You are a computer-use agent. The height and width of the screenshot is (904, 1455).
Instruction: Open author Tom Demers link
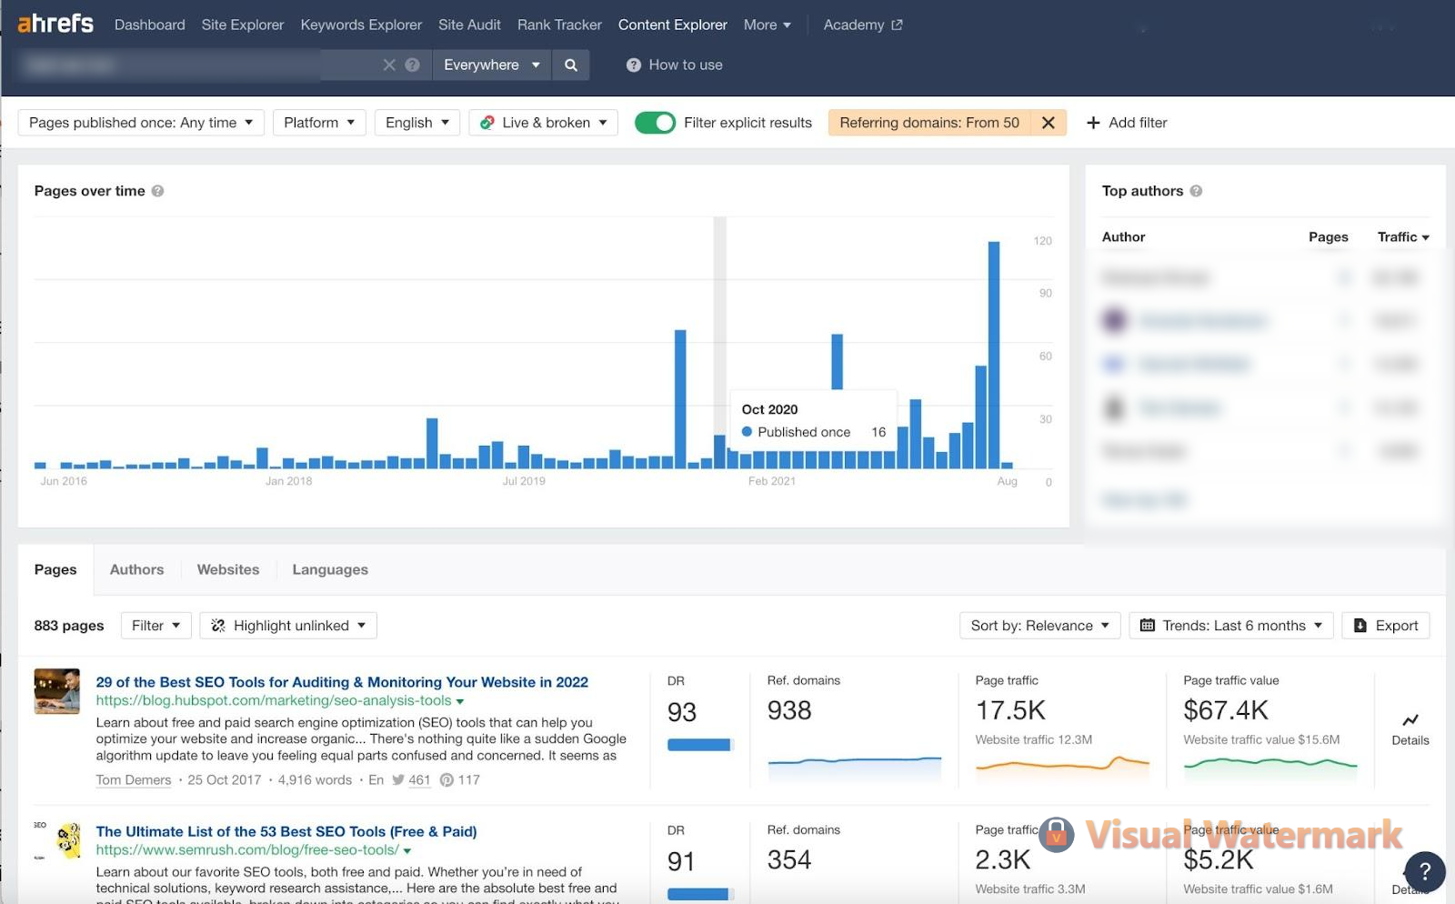click(x=134, y=780)
